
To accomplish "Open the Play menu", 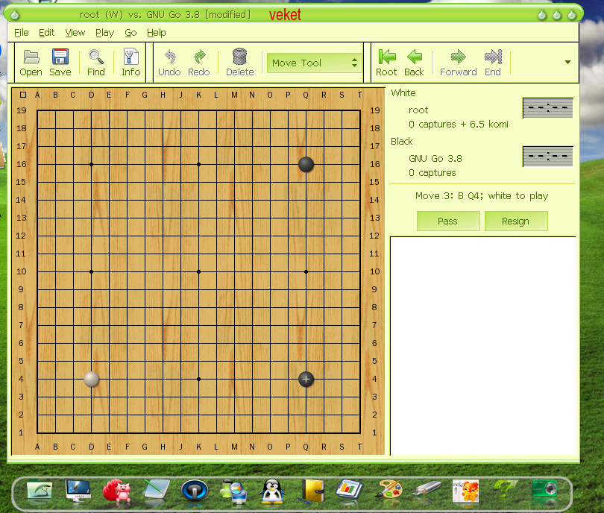I will [x=105, y=33].
